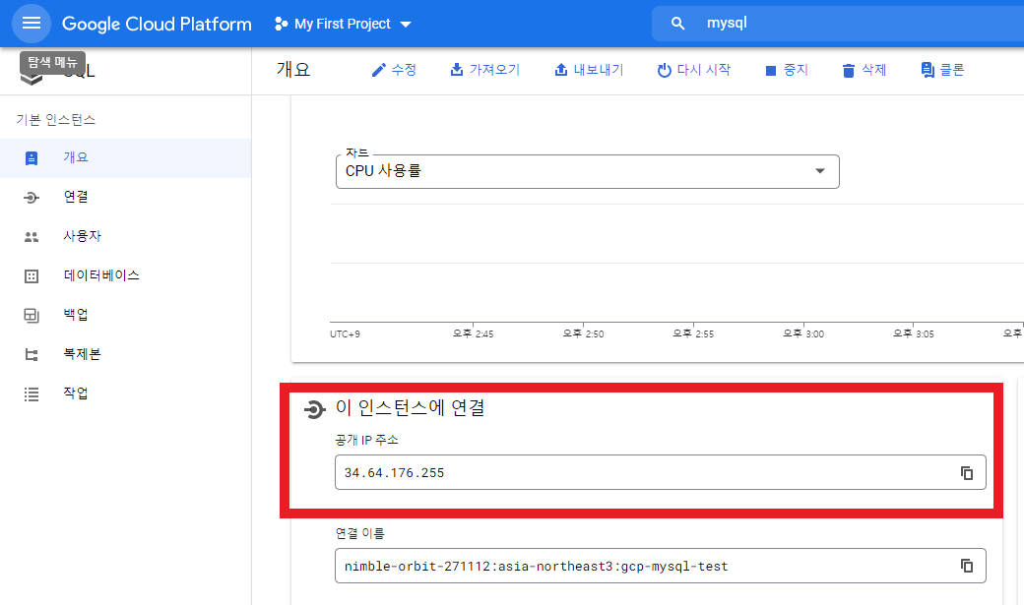Restart the instance with 다시 시작
This screenshot has width=1024, height=605.
point(694,70)
